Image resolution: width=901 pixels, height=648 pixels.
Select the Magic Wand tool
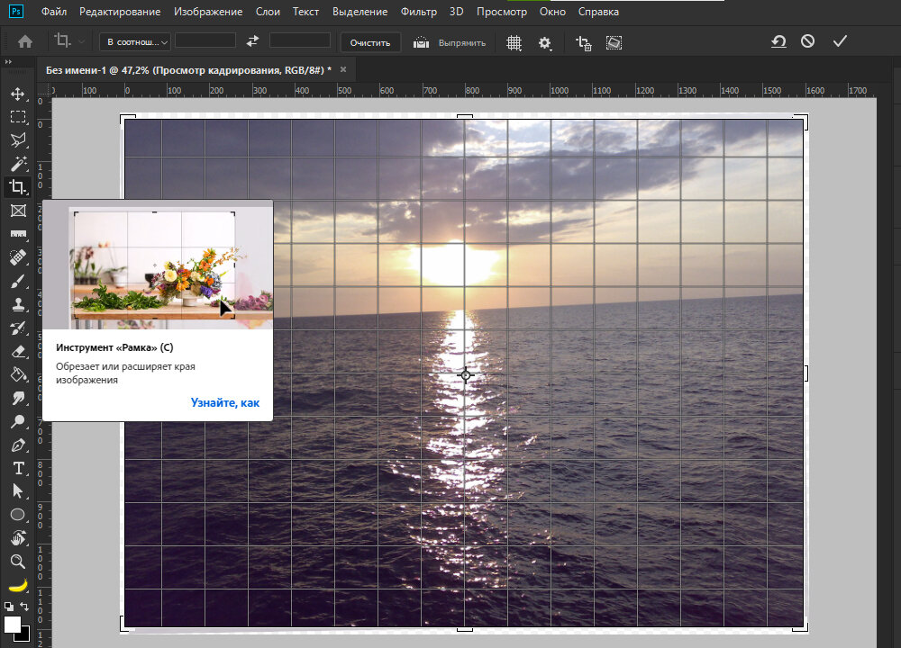(x=18, y=164)
